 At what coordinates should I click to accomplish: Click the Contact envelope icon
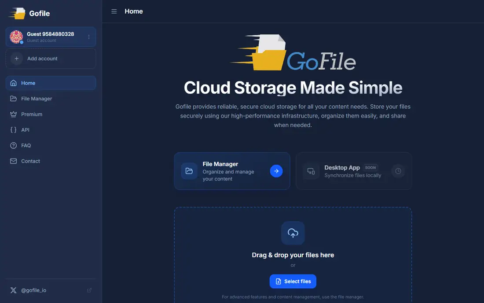(x=13, y=161)
